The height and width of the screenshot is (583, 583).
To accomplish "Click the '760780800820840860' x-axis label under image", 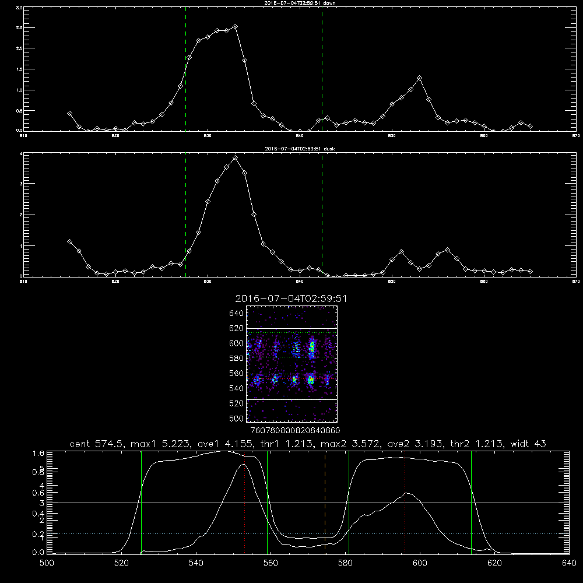I will (295, 431).
